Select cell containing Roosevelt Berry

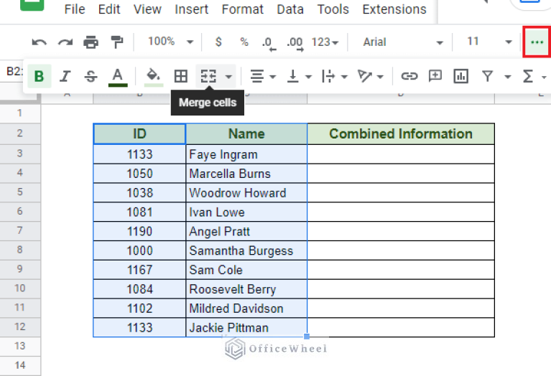pos(246,289)
